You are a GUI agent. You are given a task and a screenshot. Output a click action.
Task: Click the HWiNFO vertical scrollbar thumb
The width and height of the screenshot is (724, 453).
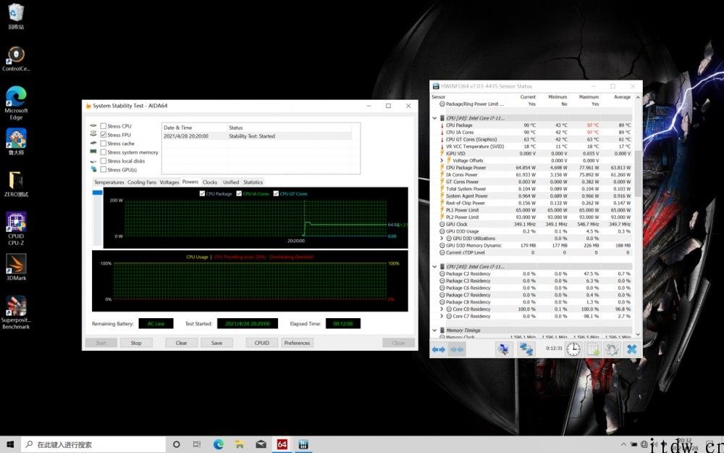click(x=638, y=173)
